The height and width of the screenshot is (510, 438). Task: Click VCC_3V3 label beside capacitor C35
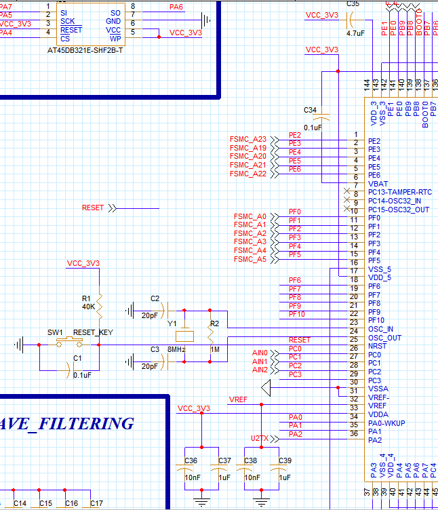[322, 15]
